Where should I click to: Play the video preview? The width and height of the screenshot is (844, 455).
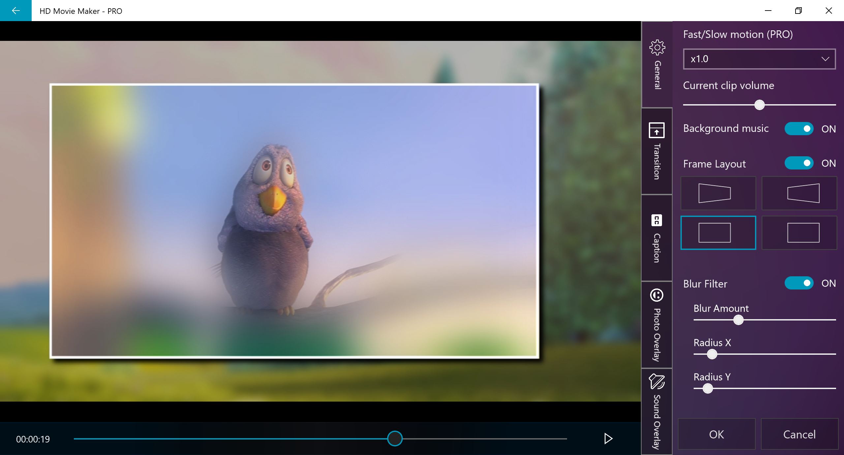click(x=608, y=439)
